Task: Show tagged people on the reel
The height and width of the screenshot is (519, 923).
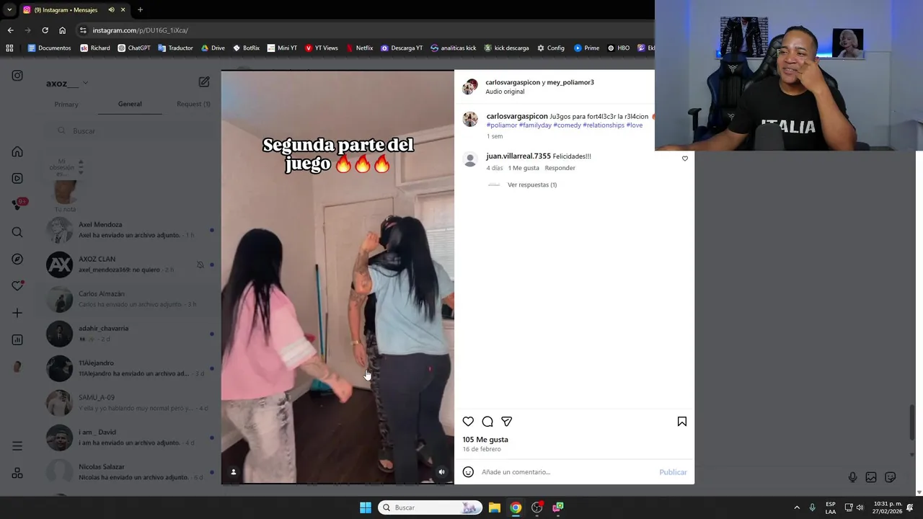Action: (x=233, y=472)
